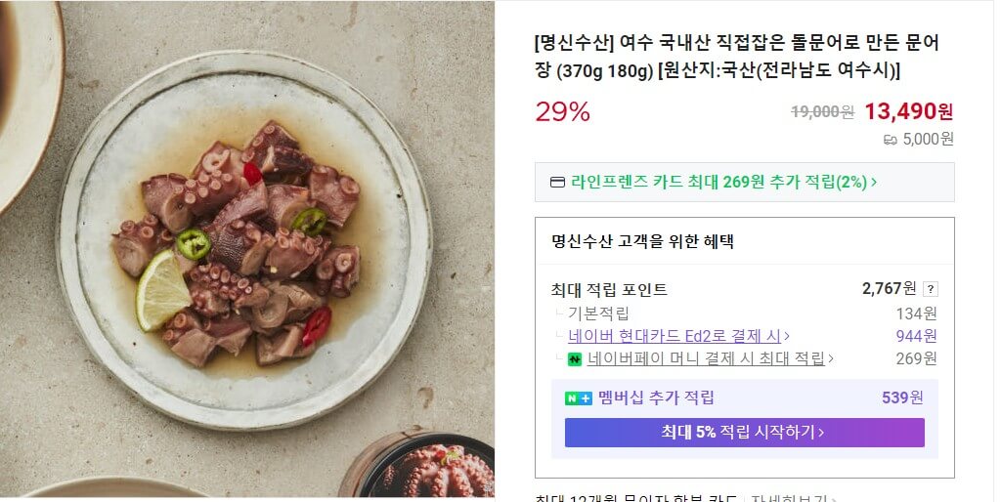Expand 네이버 현대카드 Ed2 link arrow
The height and width of the screenshot is (502, 1001).
tap(787, 336)
